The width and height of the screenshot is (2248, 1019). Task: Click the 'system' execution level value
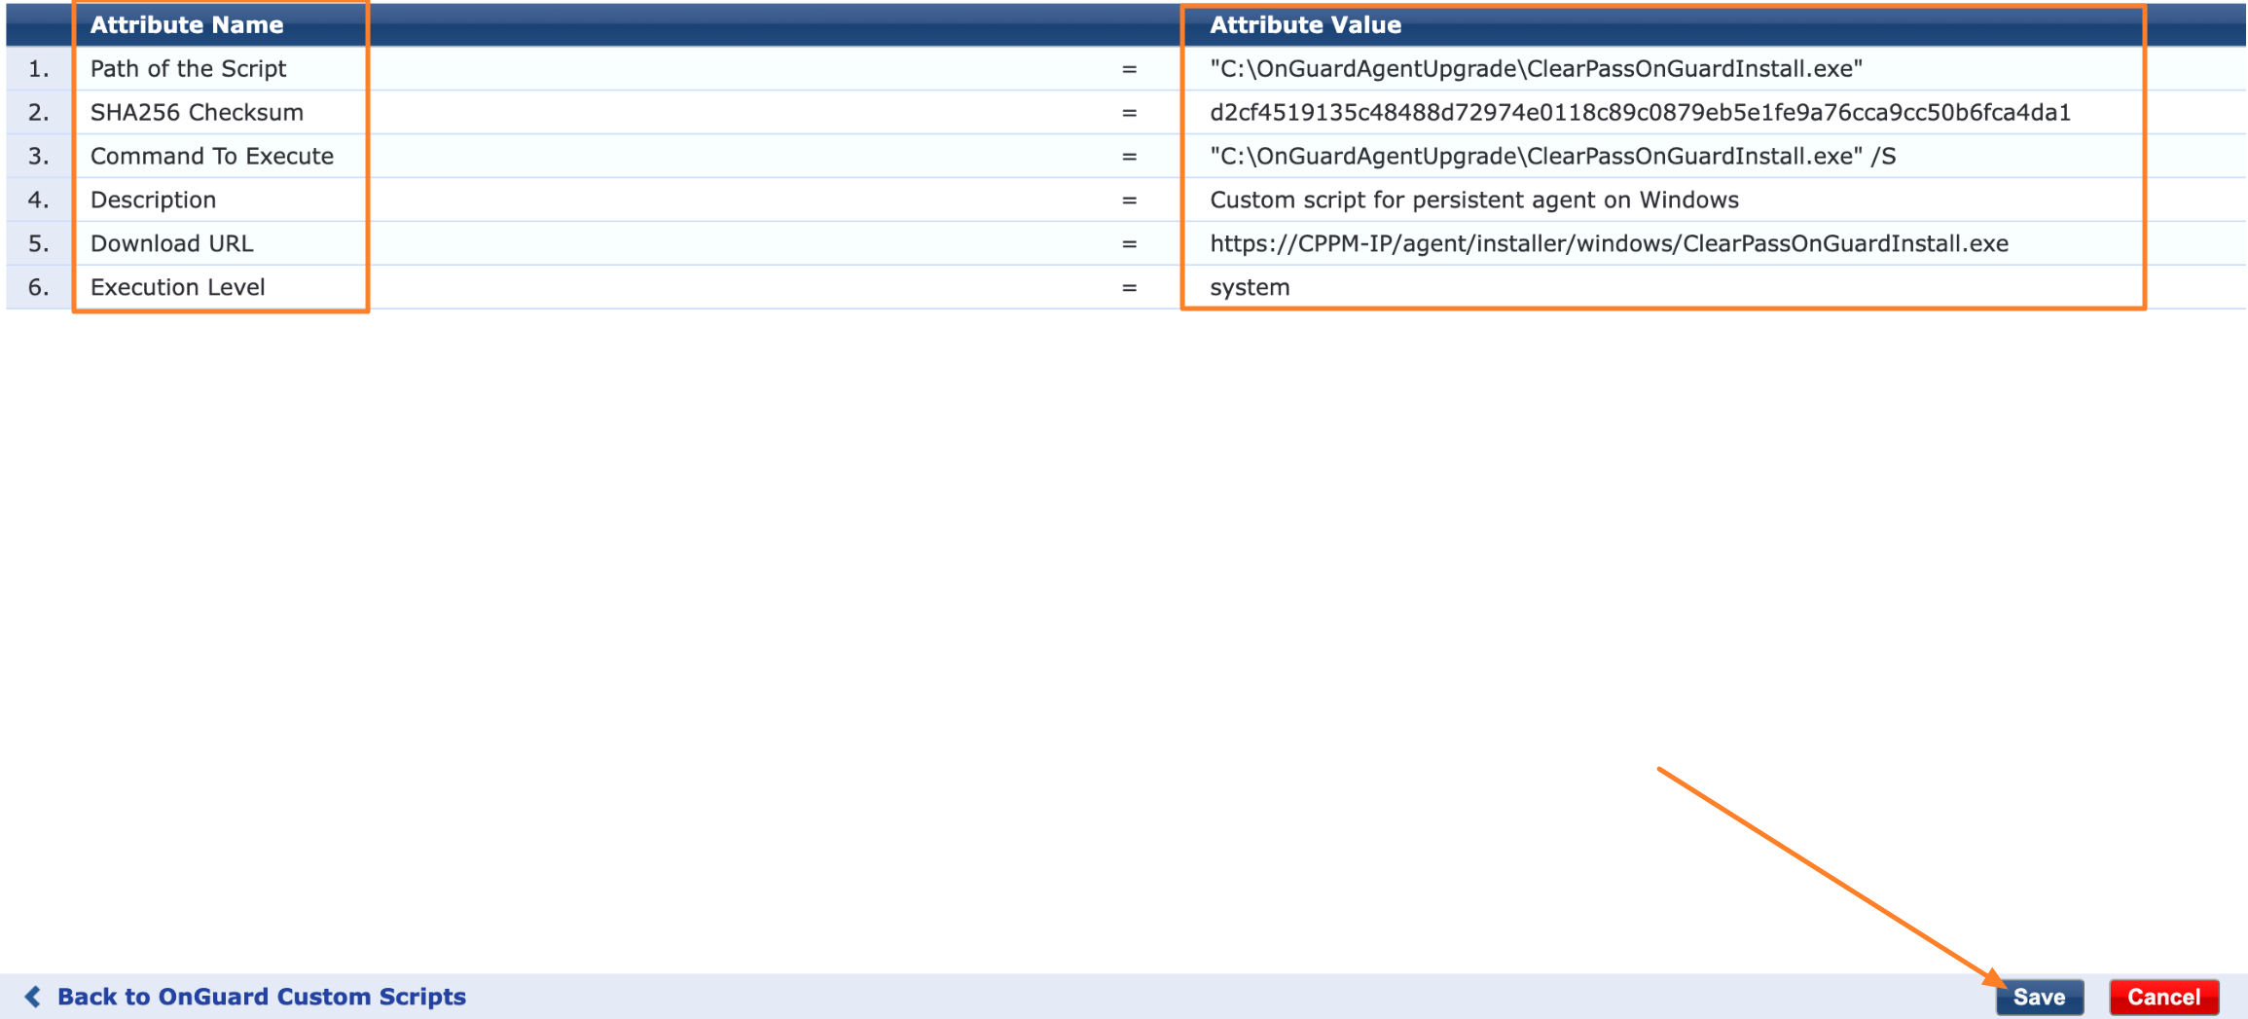[1251, 288]
